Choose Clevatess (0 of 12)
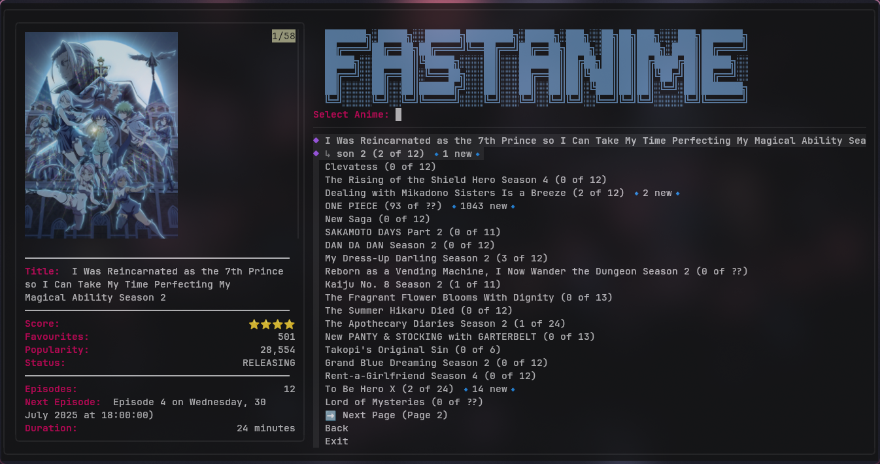 (381, 167)
